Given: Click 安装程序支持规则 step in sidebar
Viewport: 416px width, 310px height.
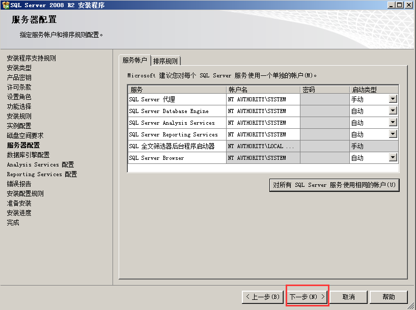Looking at the screenshot, I should (x=31, y=58).
